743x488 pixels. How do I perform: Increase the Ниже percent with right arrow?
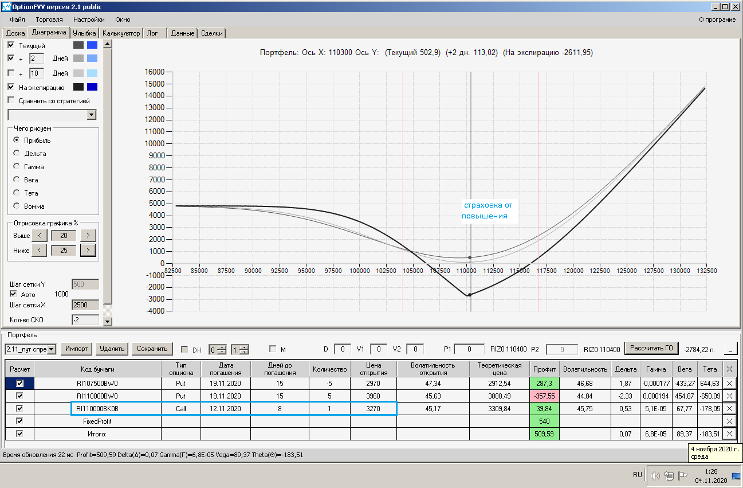coord(88,251)
